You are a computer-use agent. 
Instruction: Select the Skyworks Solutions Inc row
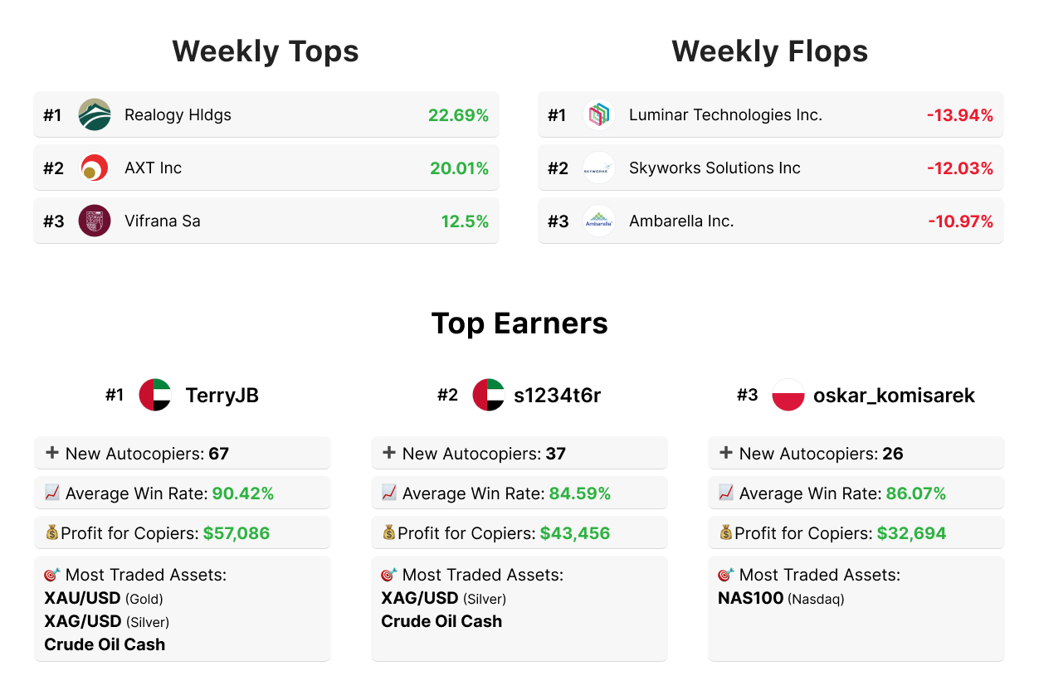click(770, 168)
